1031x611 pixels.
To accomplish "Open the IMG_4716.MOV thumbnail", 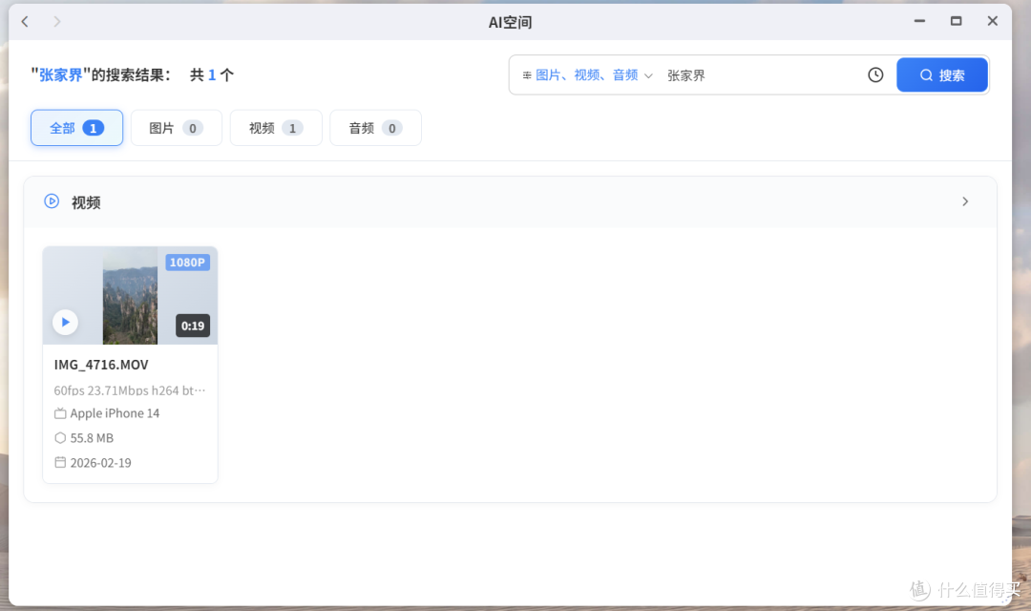I will tap(130, 295).
